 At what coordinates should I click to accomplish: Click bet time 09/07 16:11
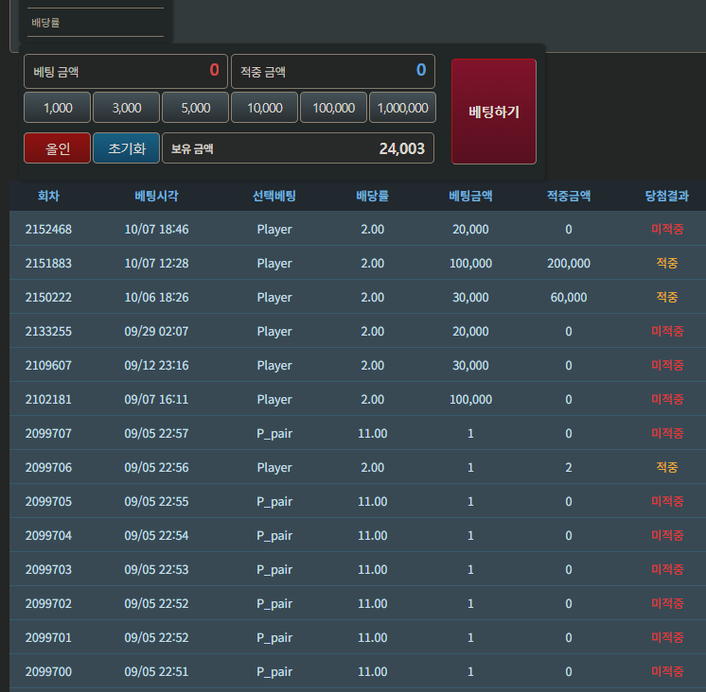(157, 399)
